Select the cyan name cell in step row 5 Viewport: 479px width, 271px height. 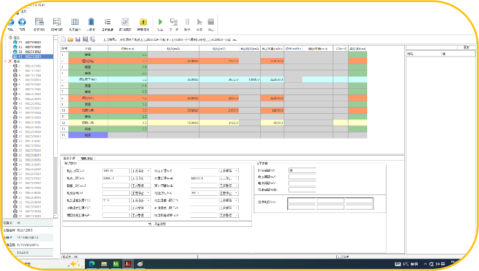[x=88, y=79]
